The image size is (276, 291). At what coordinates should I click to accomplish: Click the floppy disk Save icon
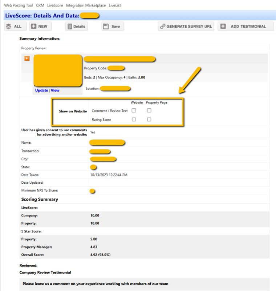(x=106, y=27)
